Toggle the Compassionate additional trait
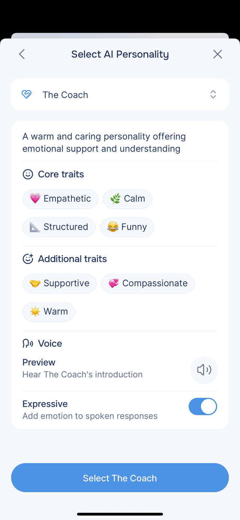 click(x=148, y=283)
